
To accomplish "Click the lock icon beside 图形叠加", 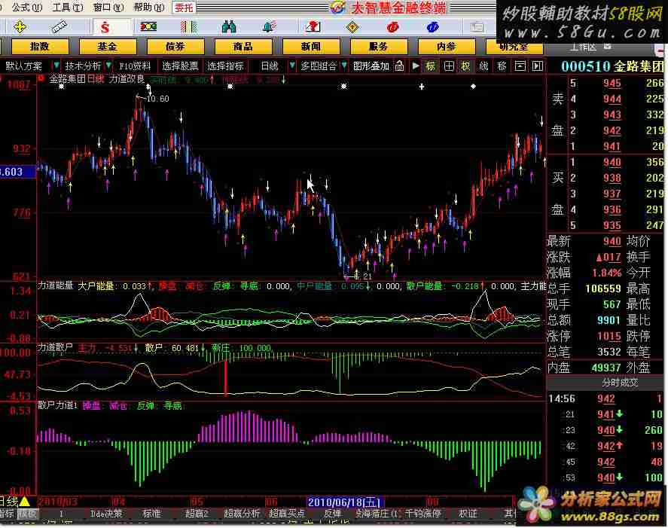I will click(399, 66).
